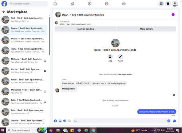Click the Message sent bubble
Screen dimensions: 182x133
click(69, 89)
